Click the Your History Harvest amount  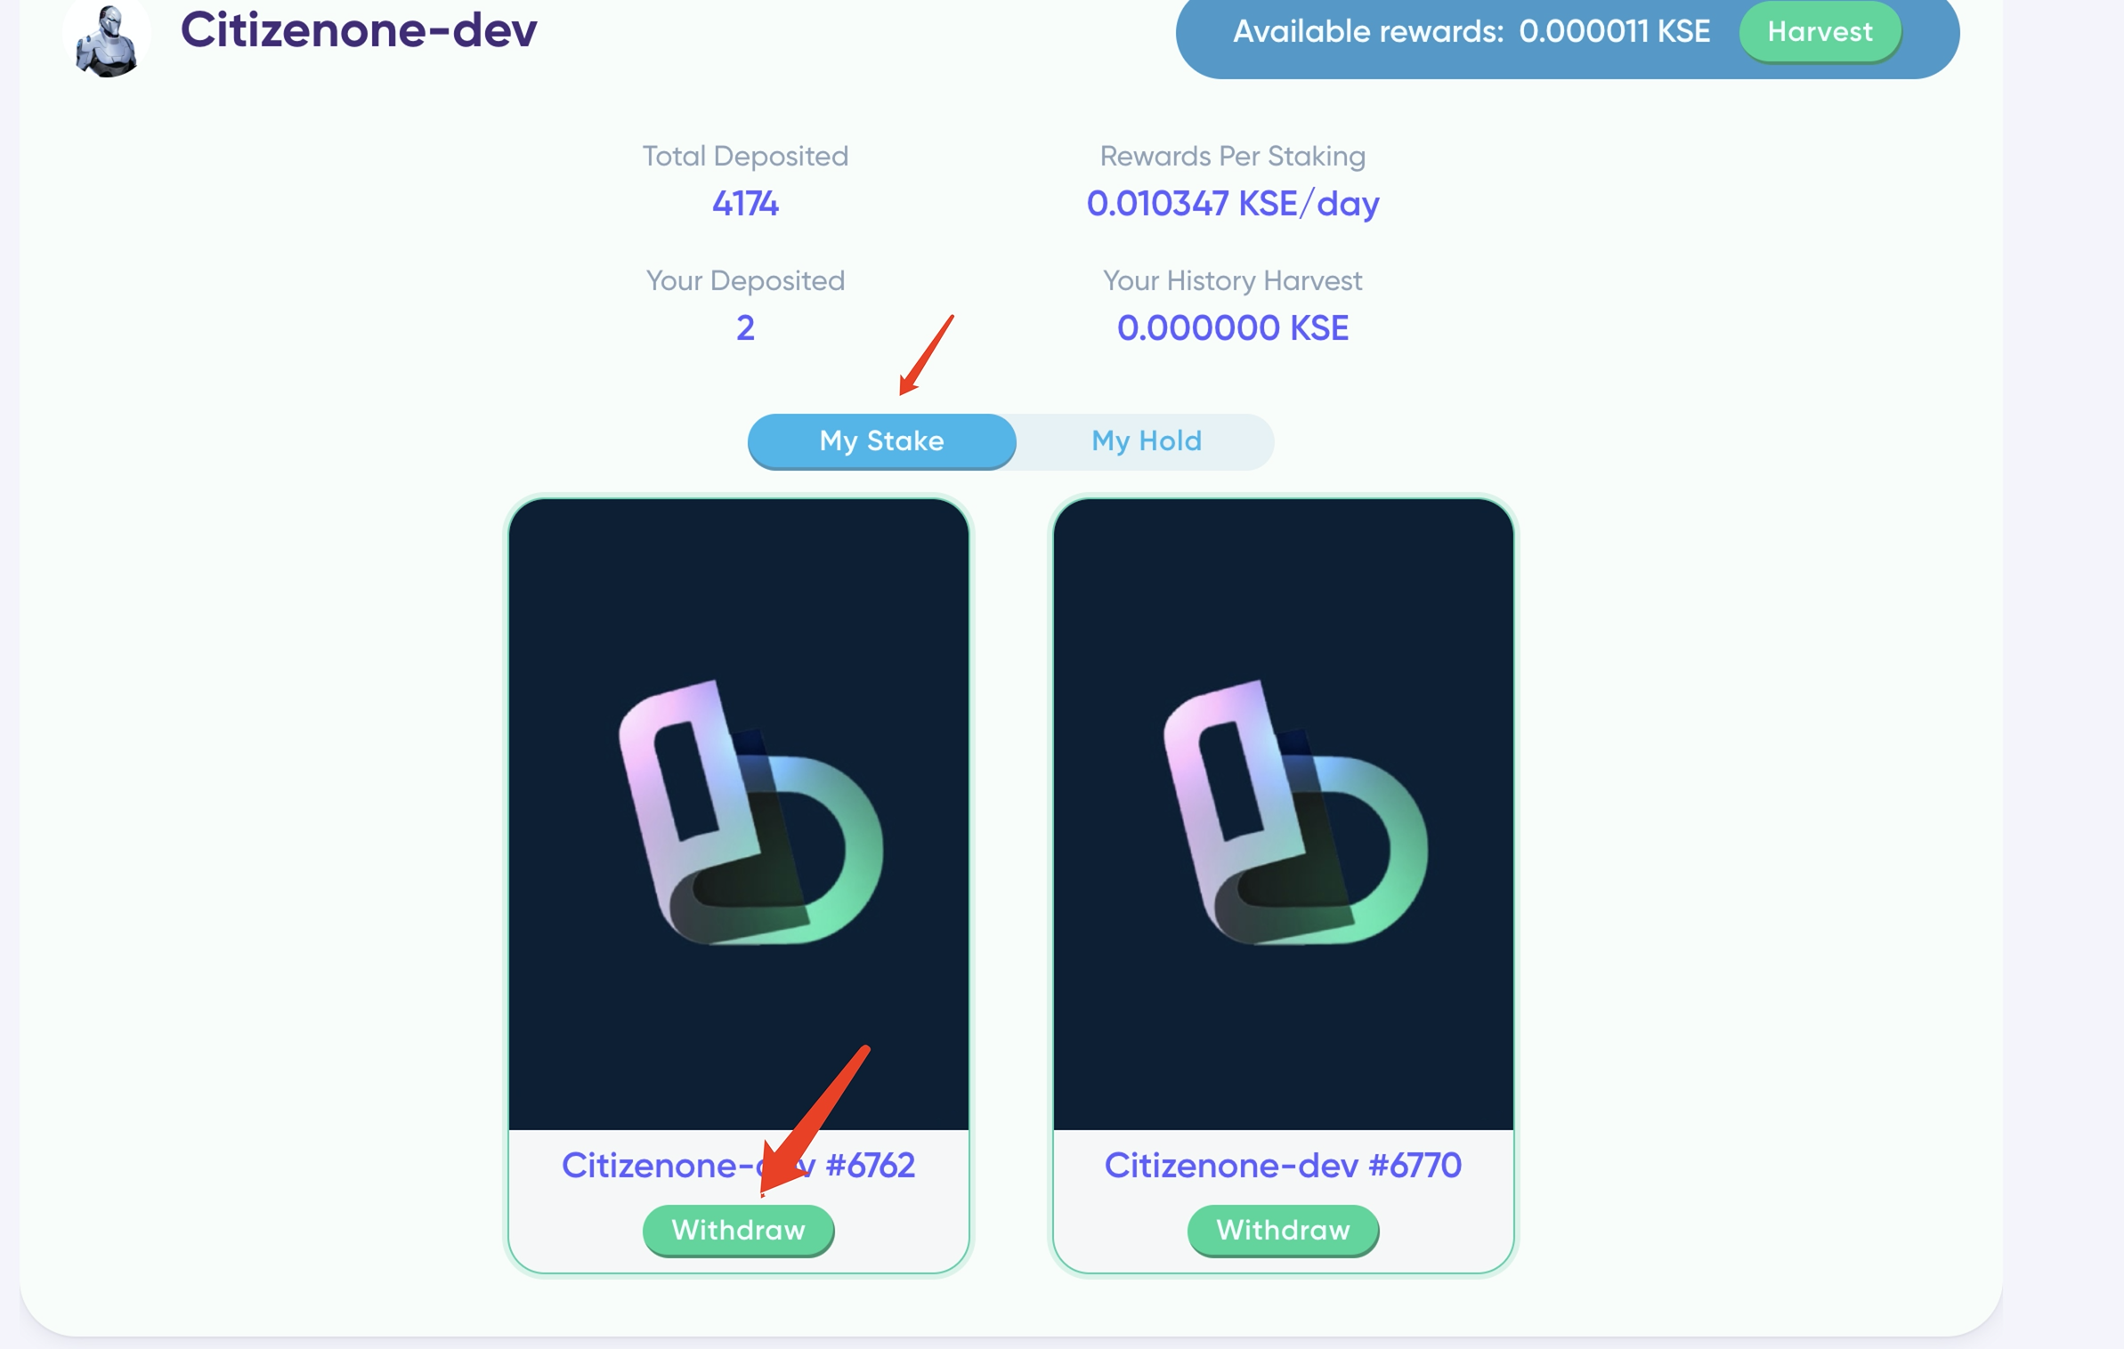pyautogui.click(x=1232, y=328)
